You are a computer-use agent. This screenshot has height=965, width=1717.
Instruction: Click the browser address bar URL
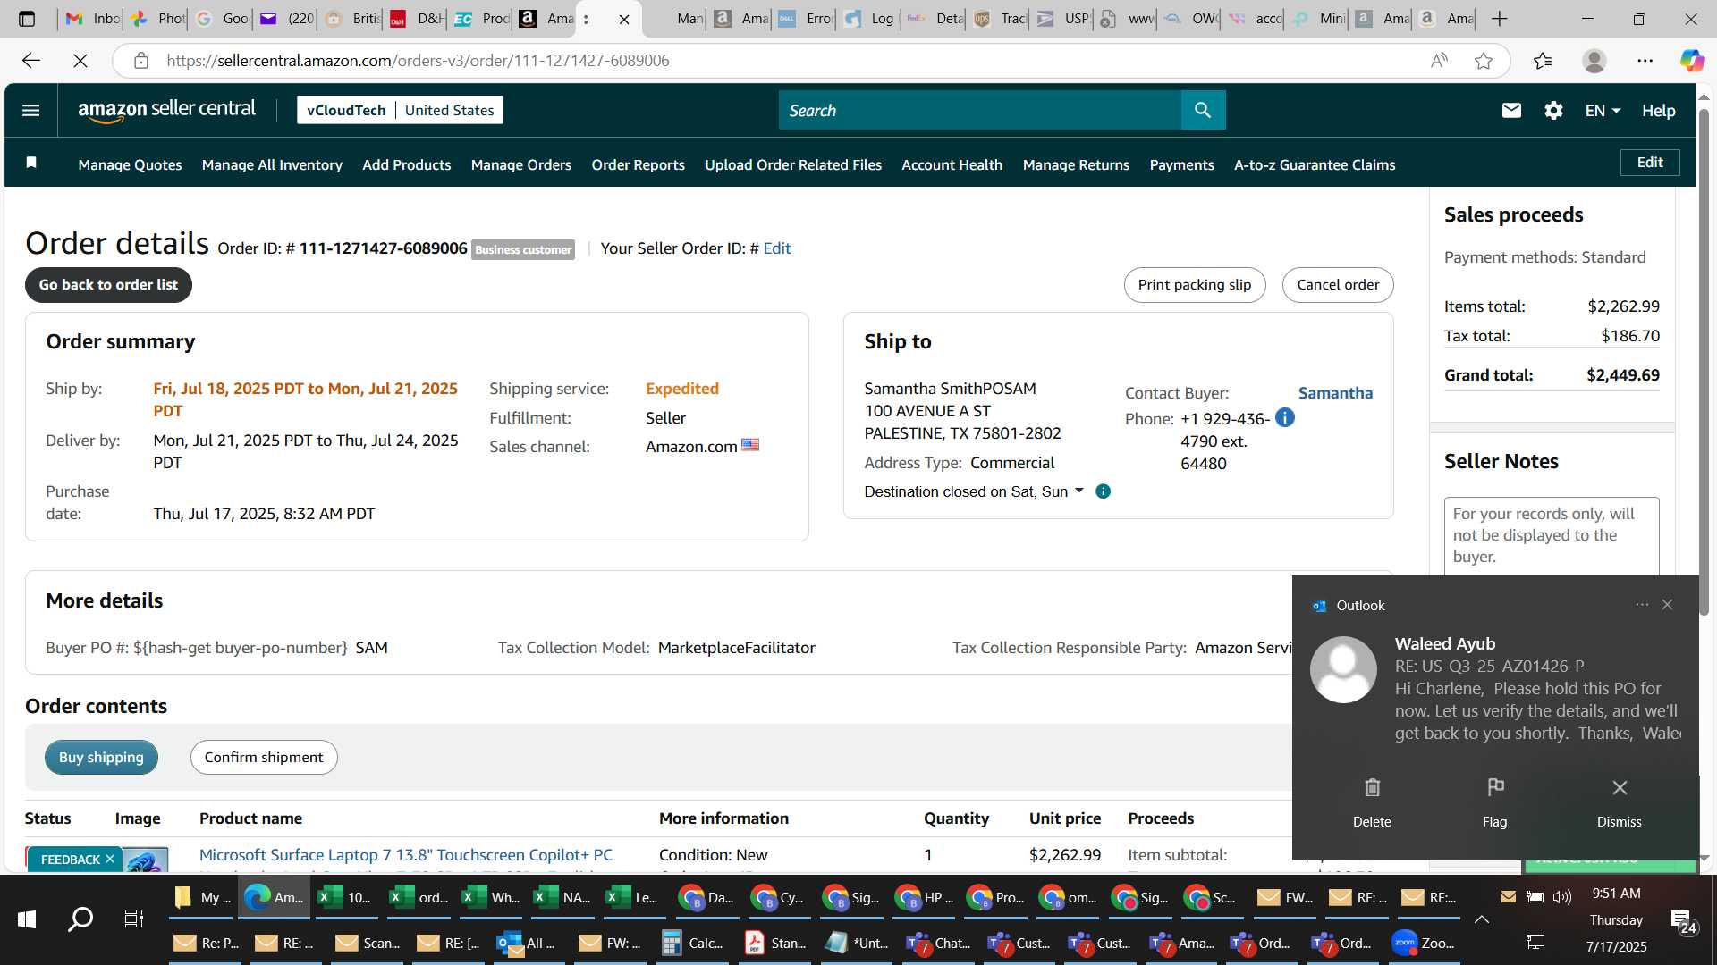click(x=418, y=61)
